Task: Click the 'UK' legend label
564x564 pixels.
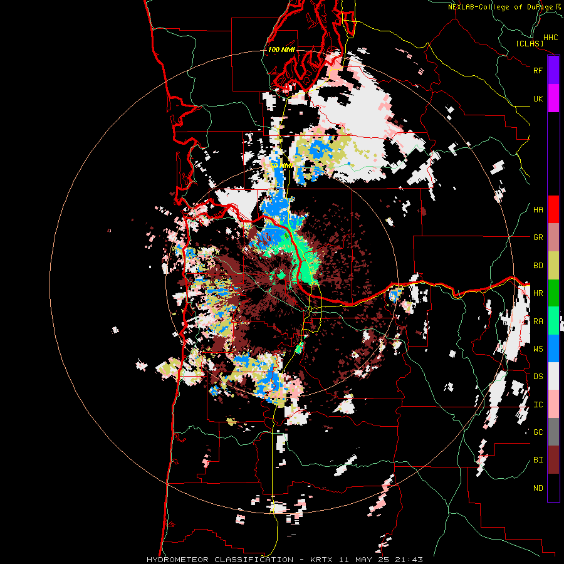Action: (538, 98)
